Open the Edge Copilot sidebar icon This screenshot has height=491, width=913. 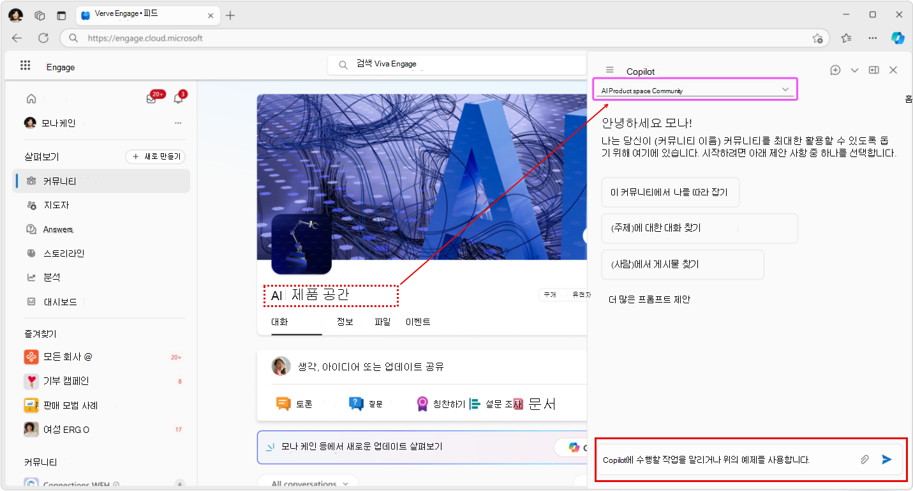click(x=898, y=38)
